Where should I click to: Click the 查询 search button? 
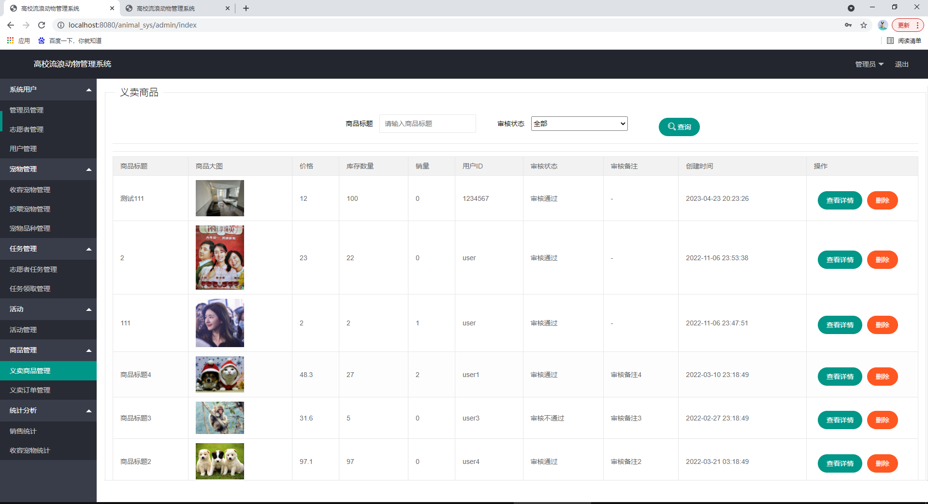[679, 127]
